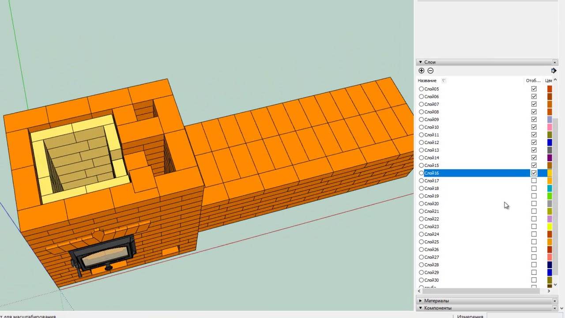This screenshot has width=565, height=318.
Task: Close the Компоненты panel with x button
Action: (x=555, y=308)
